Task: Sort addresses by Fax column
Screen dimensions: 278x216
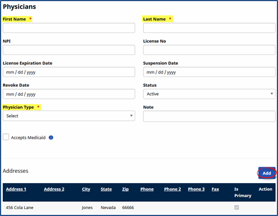Action: 215,189
